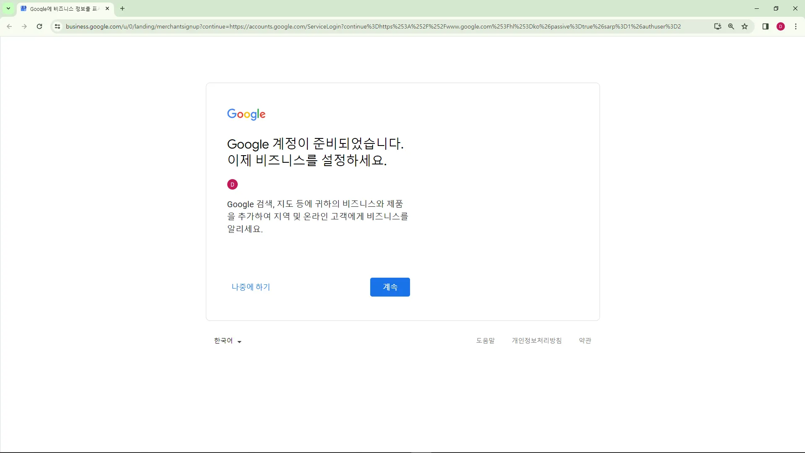Open the 한국어 language dropdown

[x=228, y=341]
